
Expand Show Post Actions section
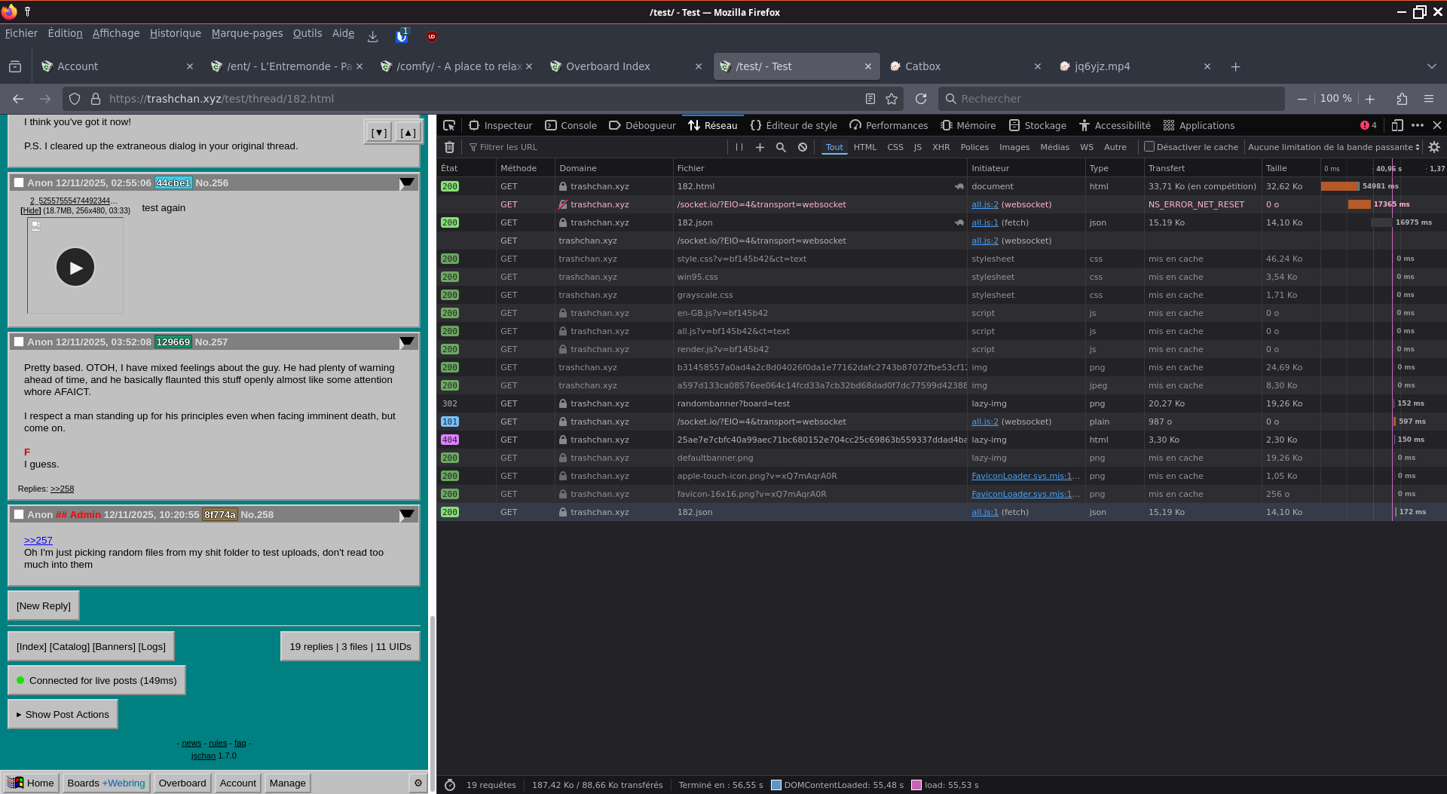tap(63, 714)
